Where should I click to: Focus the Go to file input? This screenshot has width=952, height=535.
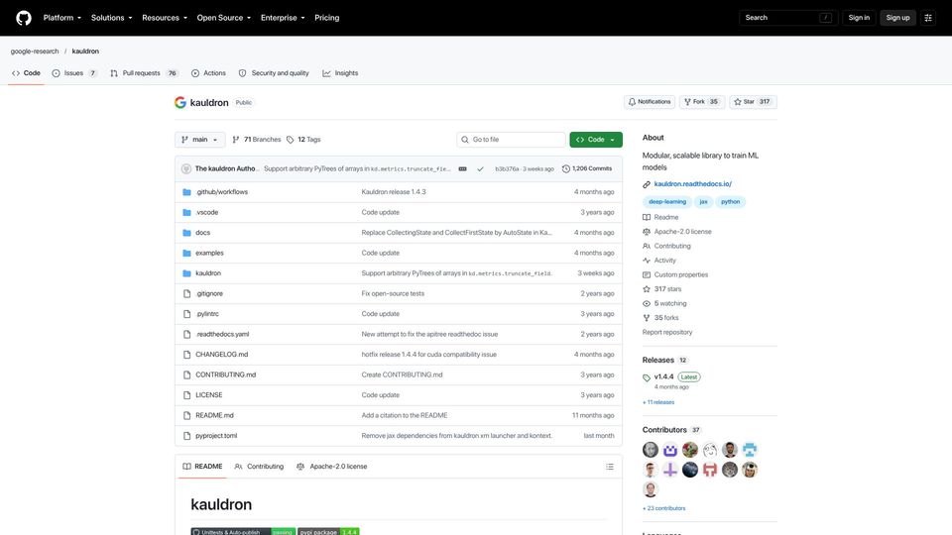511,140
